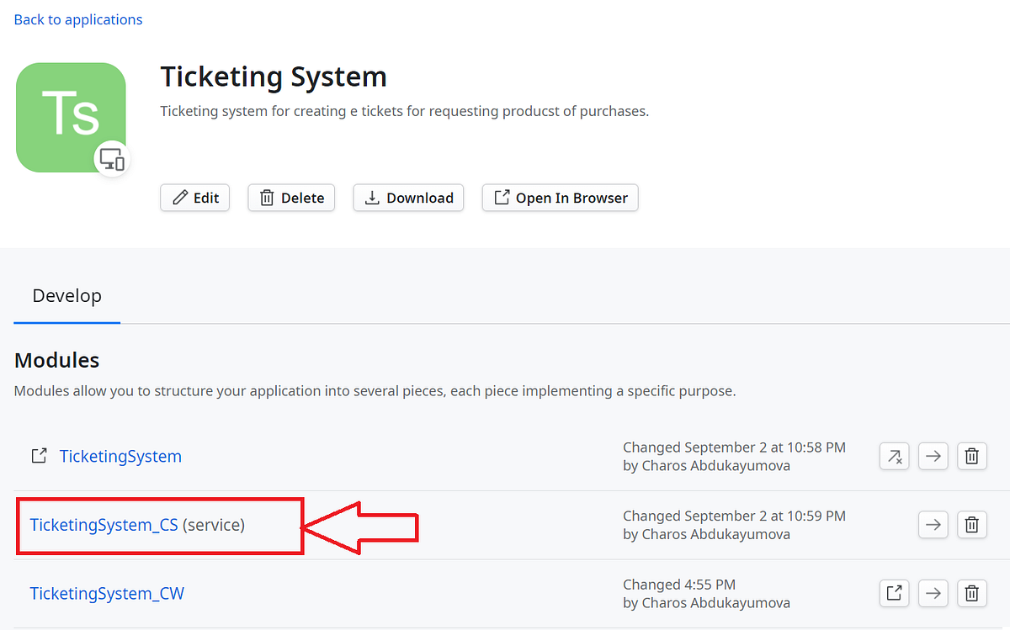The height and width of the screenshot is (630, 1010).
Task: Delete TicketingSystem_CW via its trash icon
Action: tap(971, 593)
